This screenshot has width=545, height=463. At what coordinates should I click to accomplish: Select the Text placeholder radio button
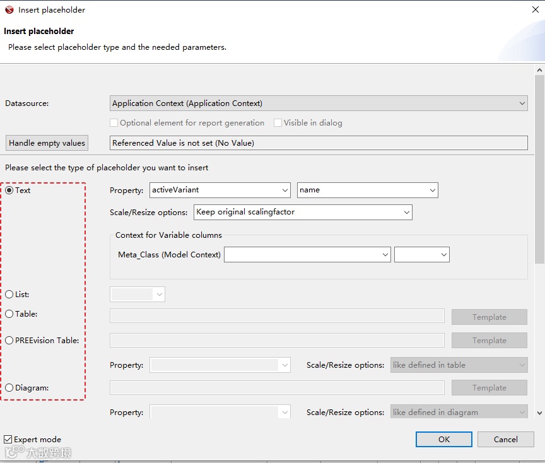click(9, 190)
